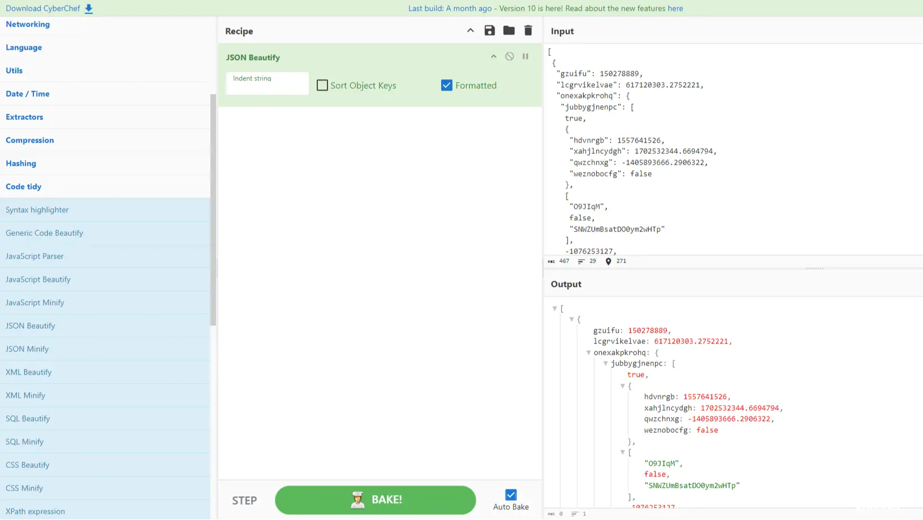Collapse the root array in the output
Image resolution: width=923 pixels, height=520 pixels.
[x=555, y=309]
